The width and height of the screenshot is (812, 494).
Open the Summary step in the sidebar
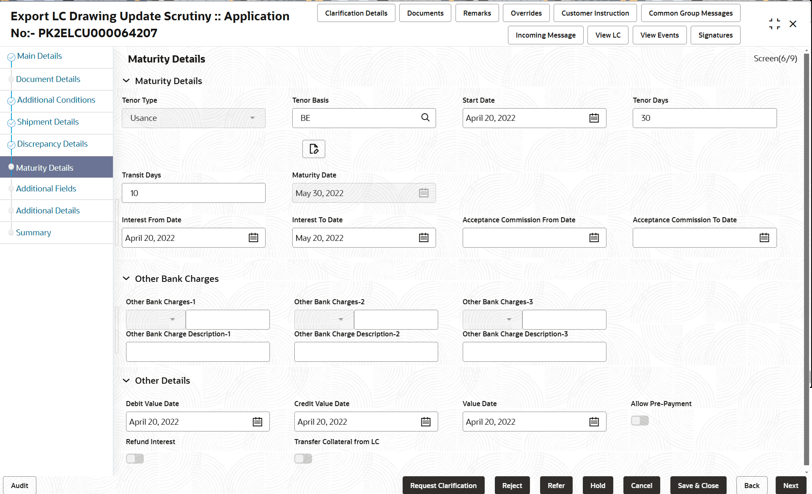(33, 232)
